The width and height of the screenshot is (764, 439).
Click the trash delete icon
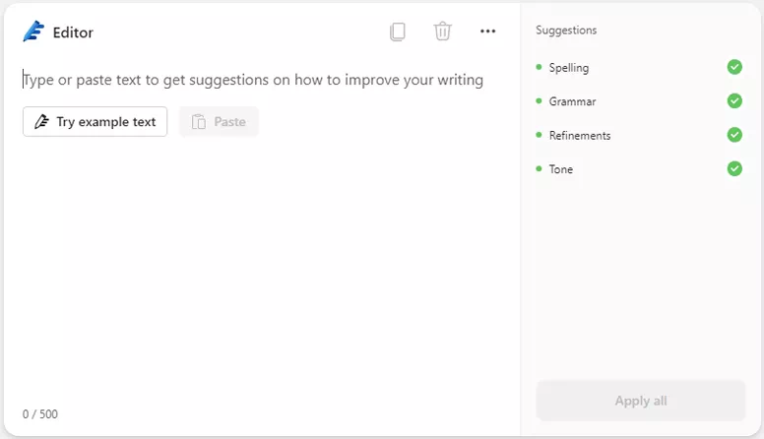pos(443,31)
